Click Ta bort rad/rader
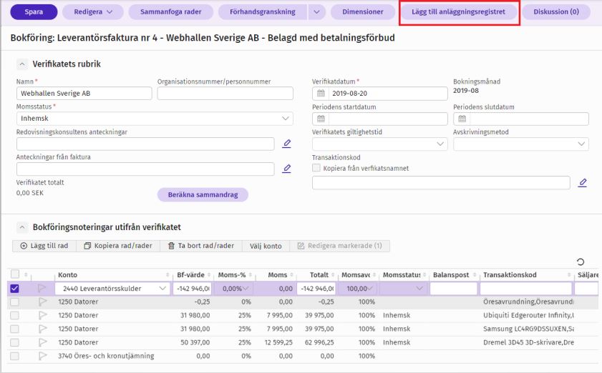The image size is (602, 373). pos(201,246)
